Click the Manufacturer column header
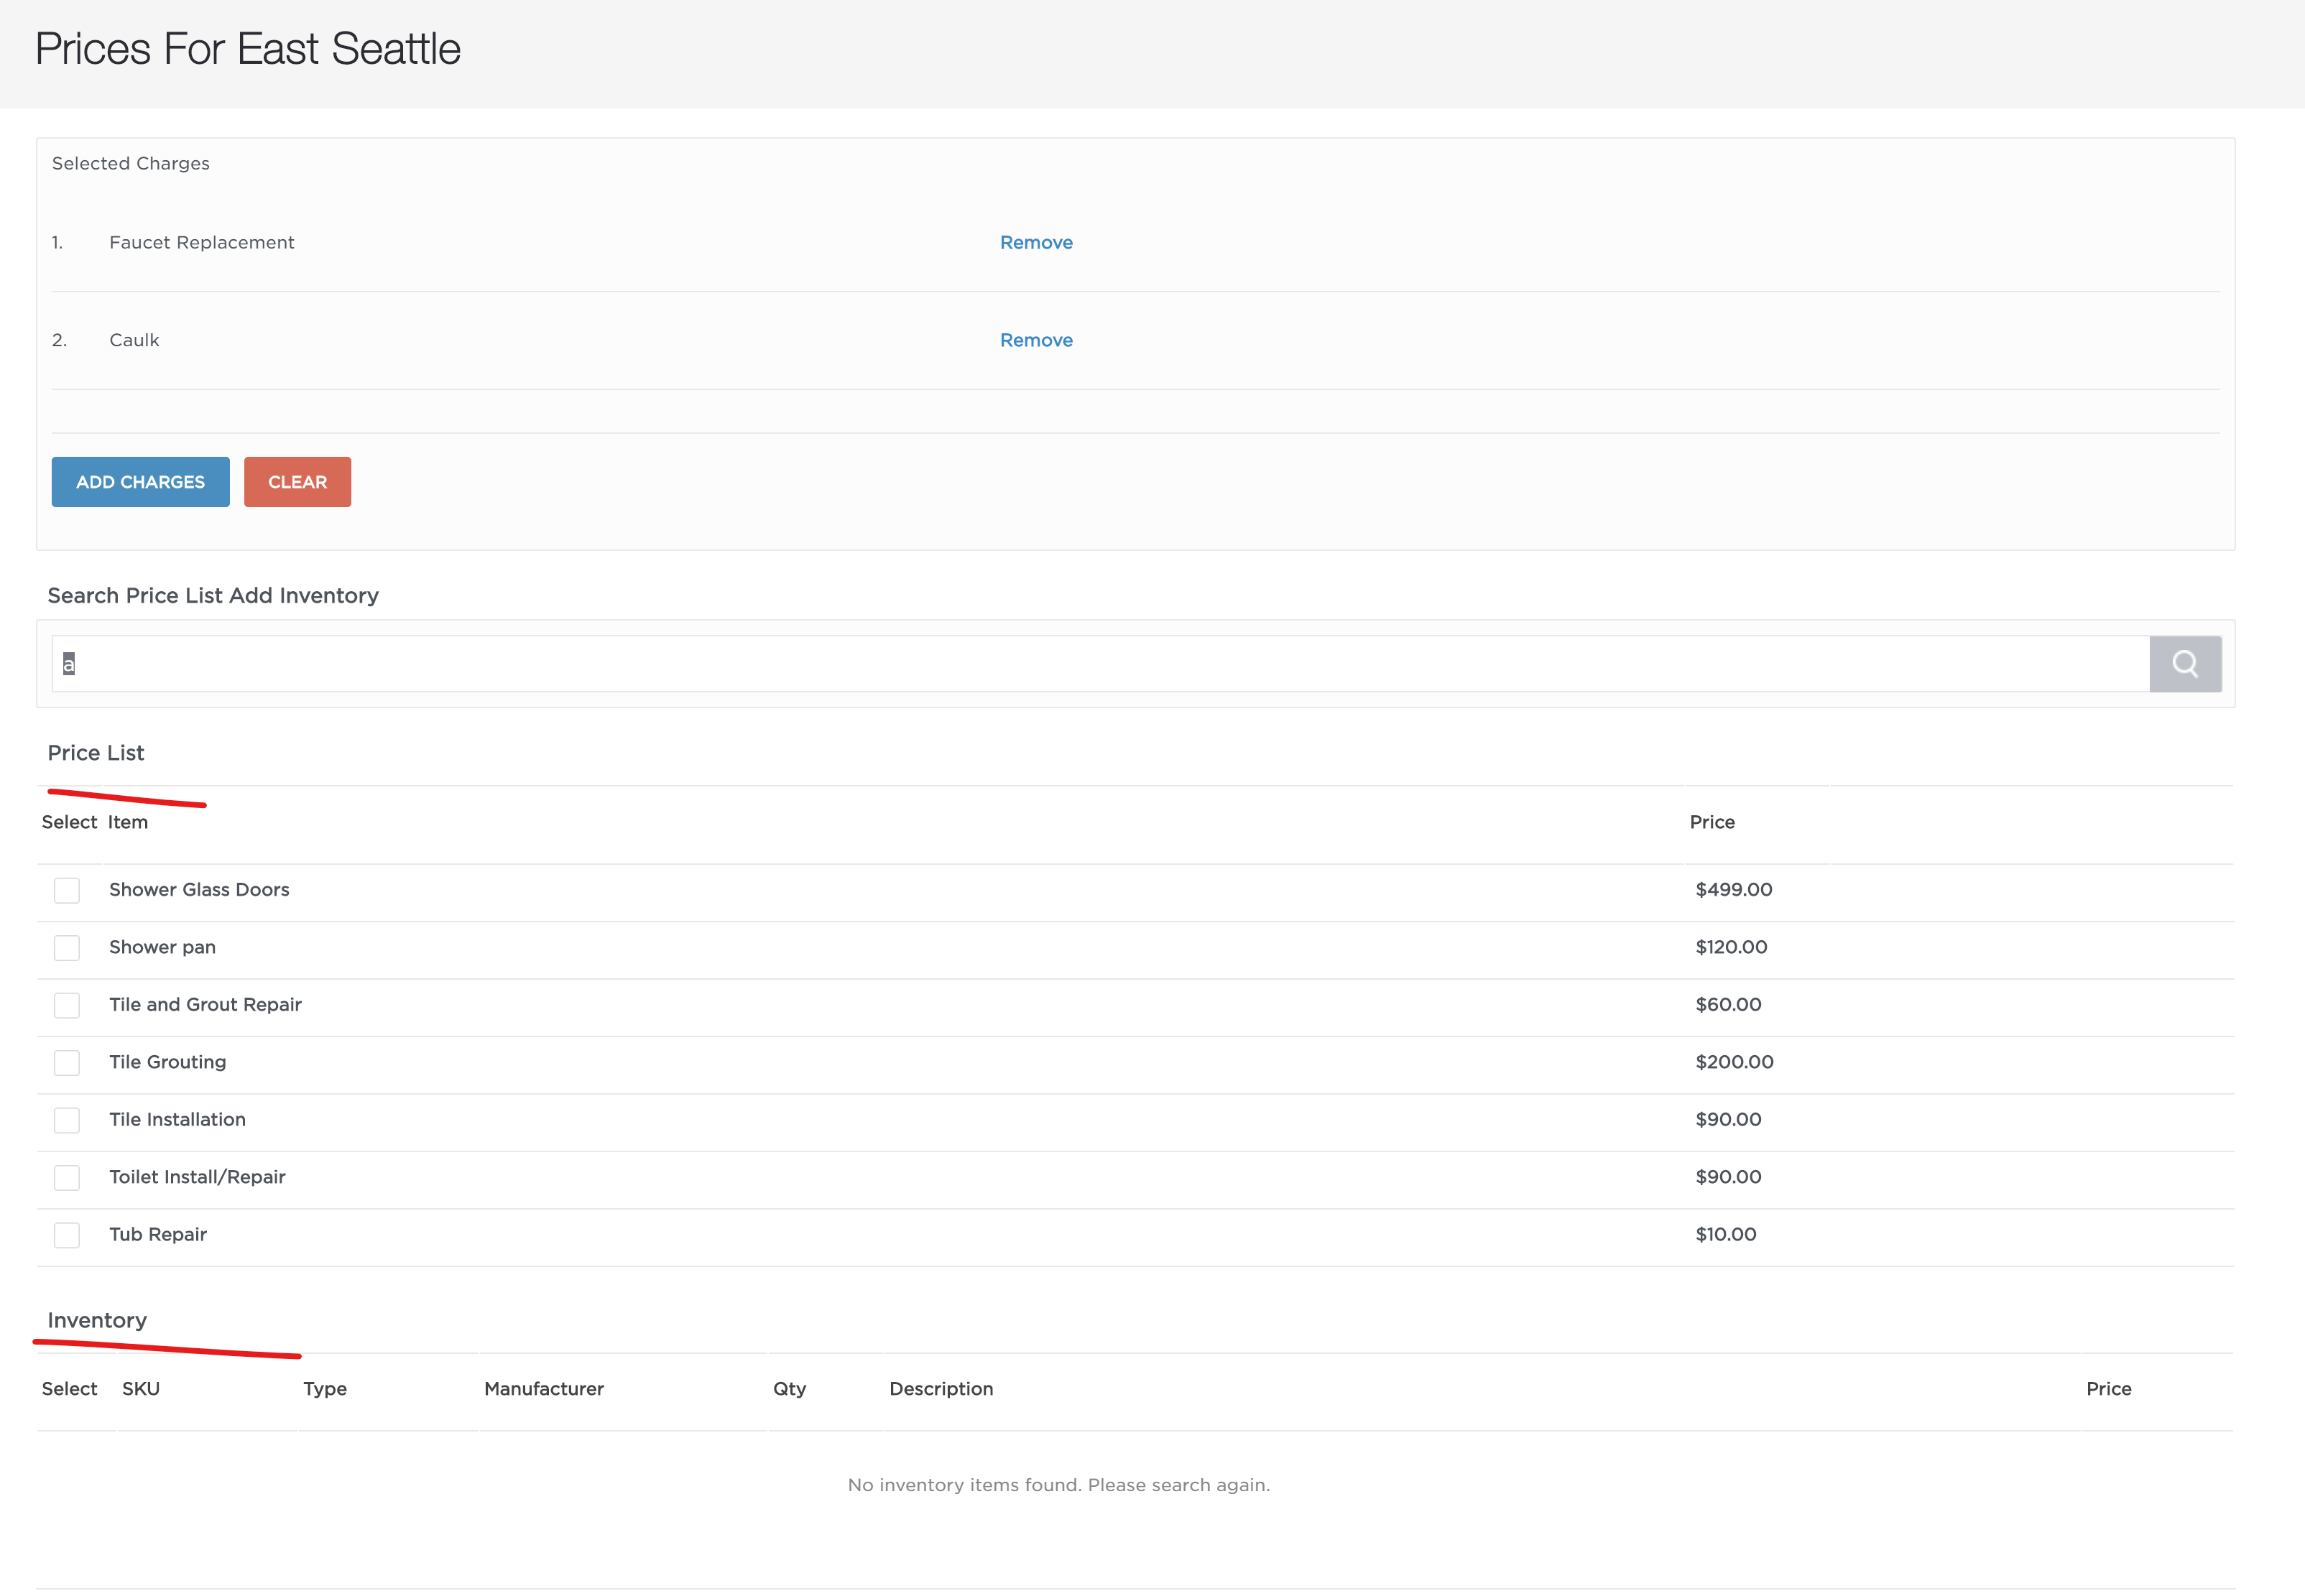The width and height of the screenshot is (2305, 1596). [x=544, y=1389]
